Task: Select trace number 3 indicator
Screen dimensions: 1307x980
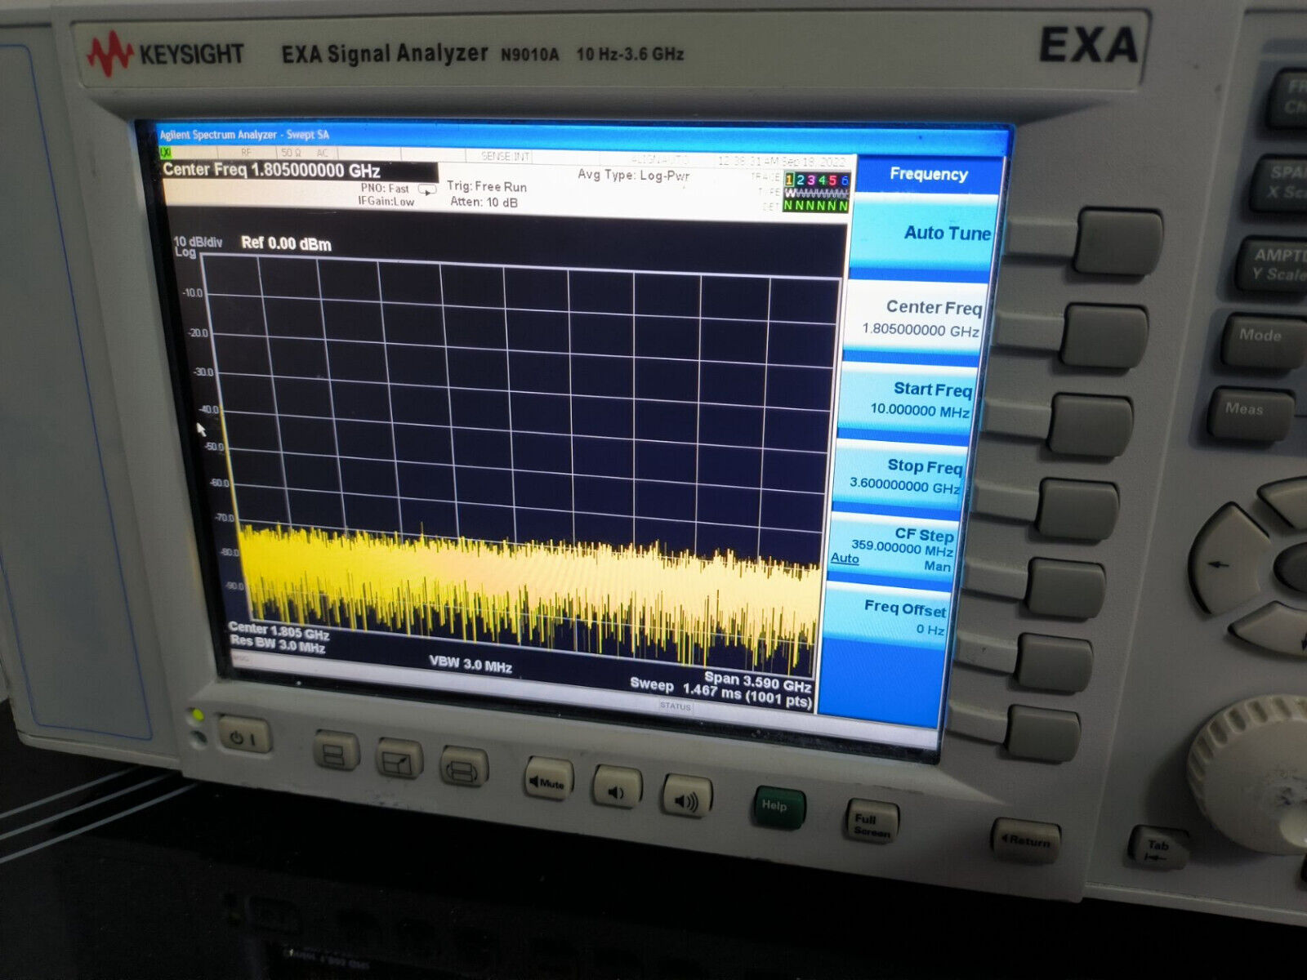Action: tap(811, 180)
